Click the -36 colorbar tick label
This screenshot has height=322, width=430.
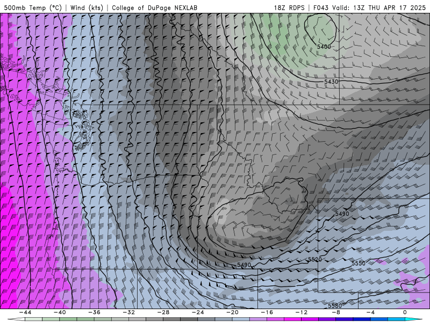94,312
